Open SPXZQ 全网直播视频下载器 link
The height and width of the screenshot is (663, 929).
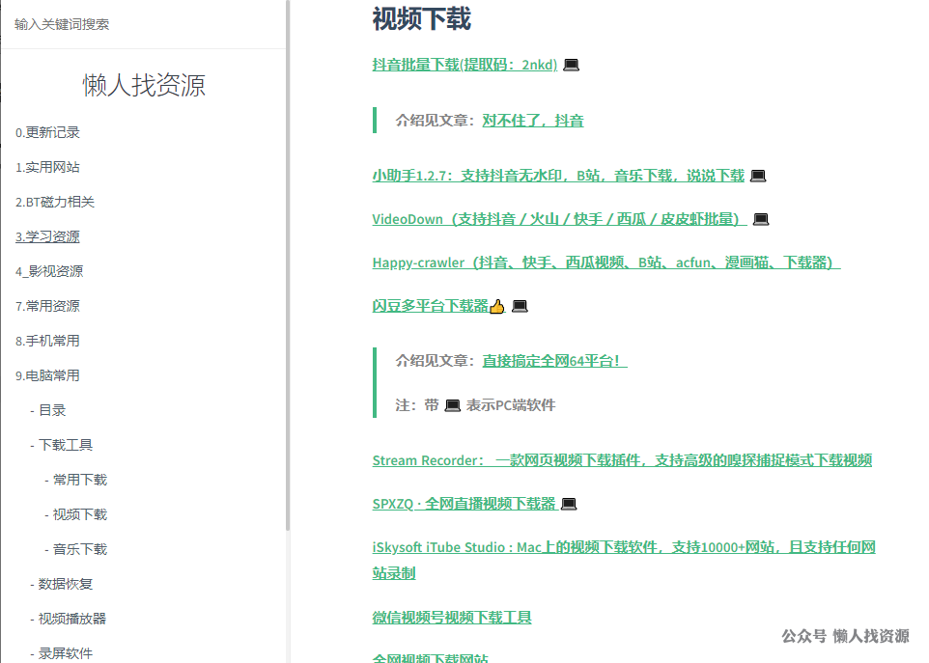click(464, 505)
